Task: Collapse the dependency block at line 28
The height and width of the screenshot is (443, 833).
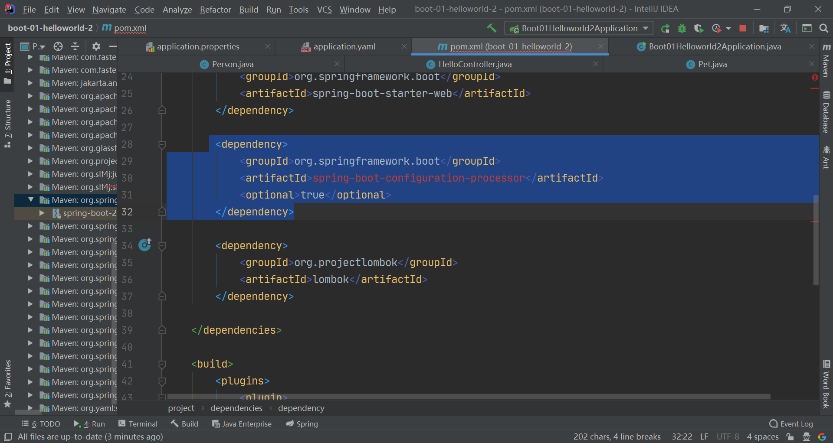Action: (162, 144)
